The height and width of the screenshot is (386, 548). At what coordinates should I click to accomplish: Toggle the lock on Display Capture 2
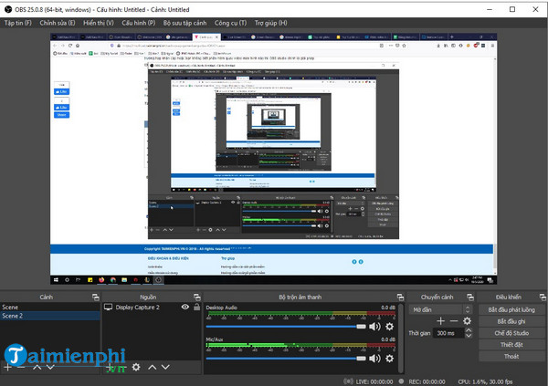point(196,307)
